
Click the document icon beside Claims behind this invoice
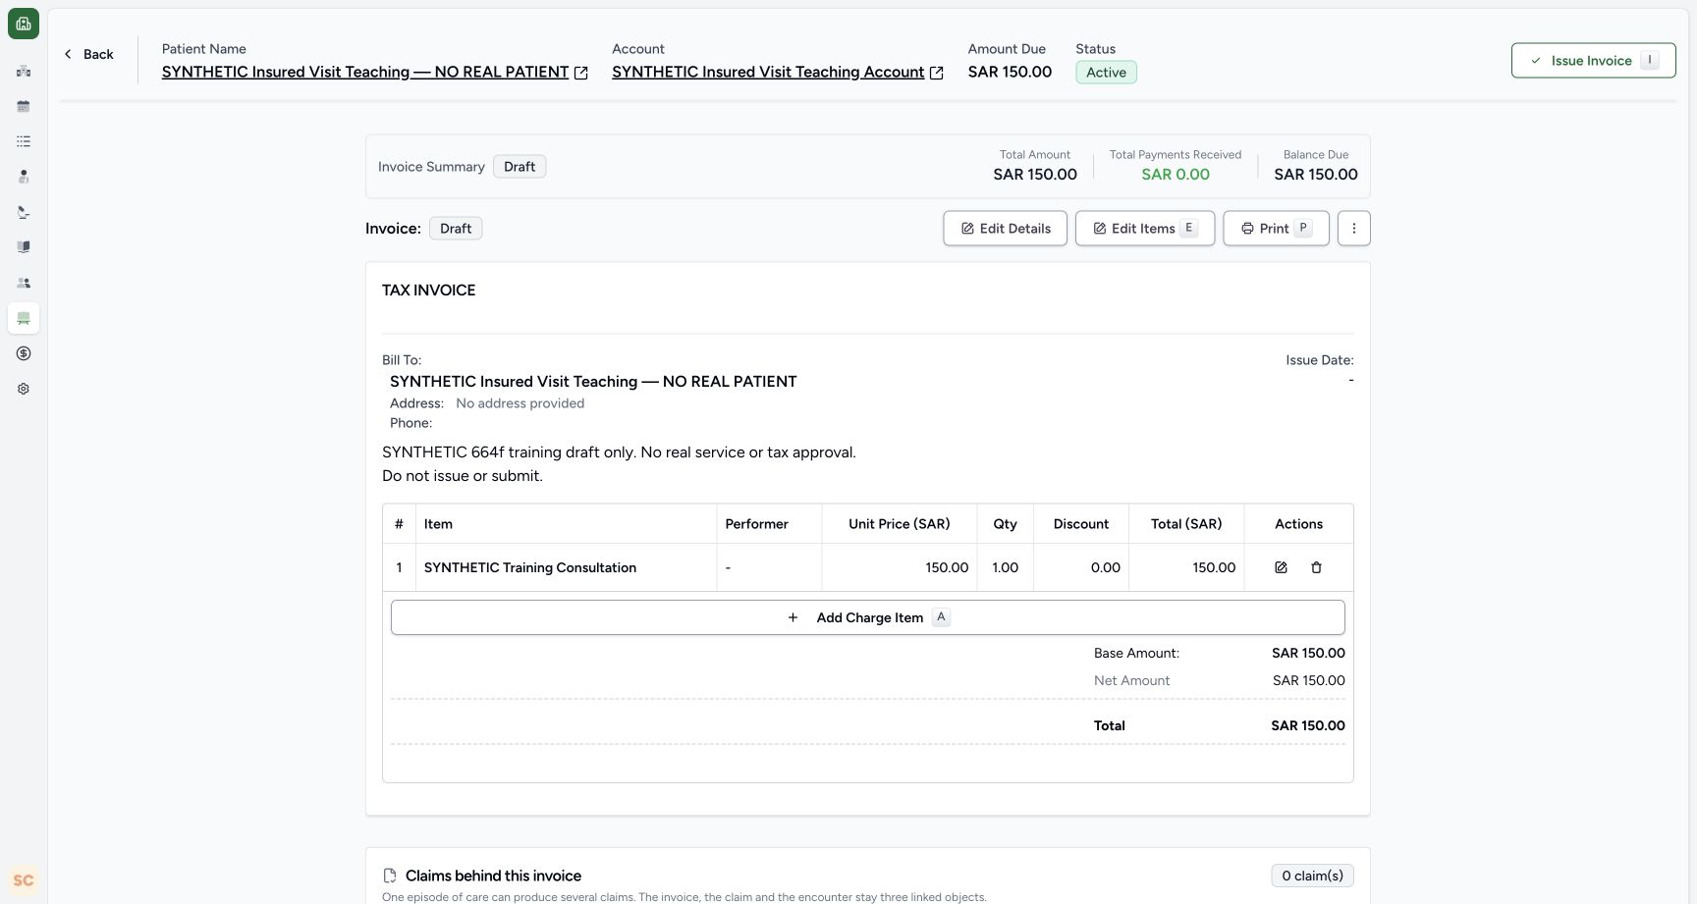click(x=390, y=876)
